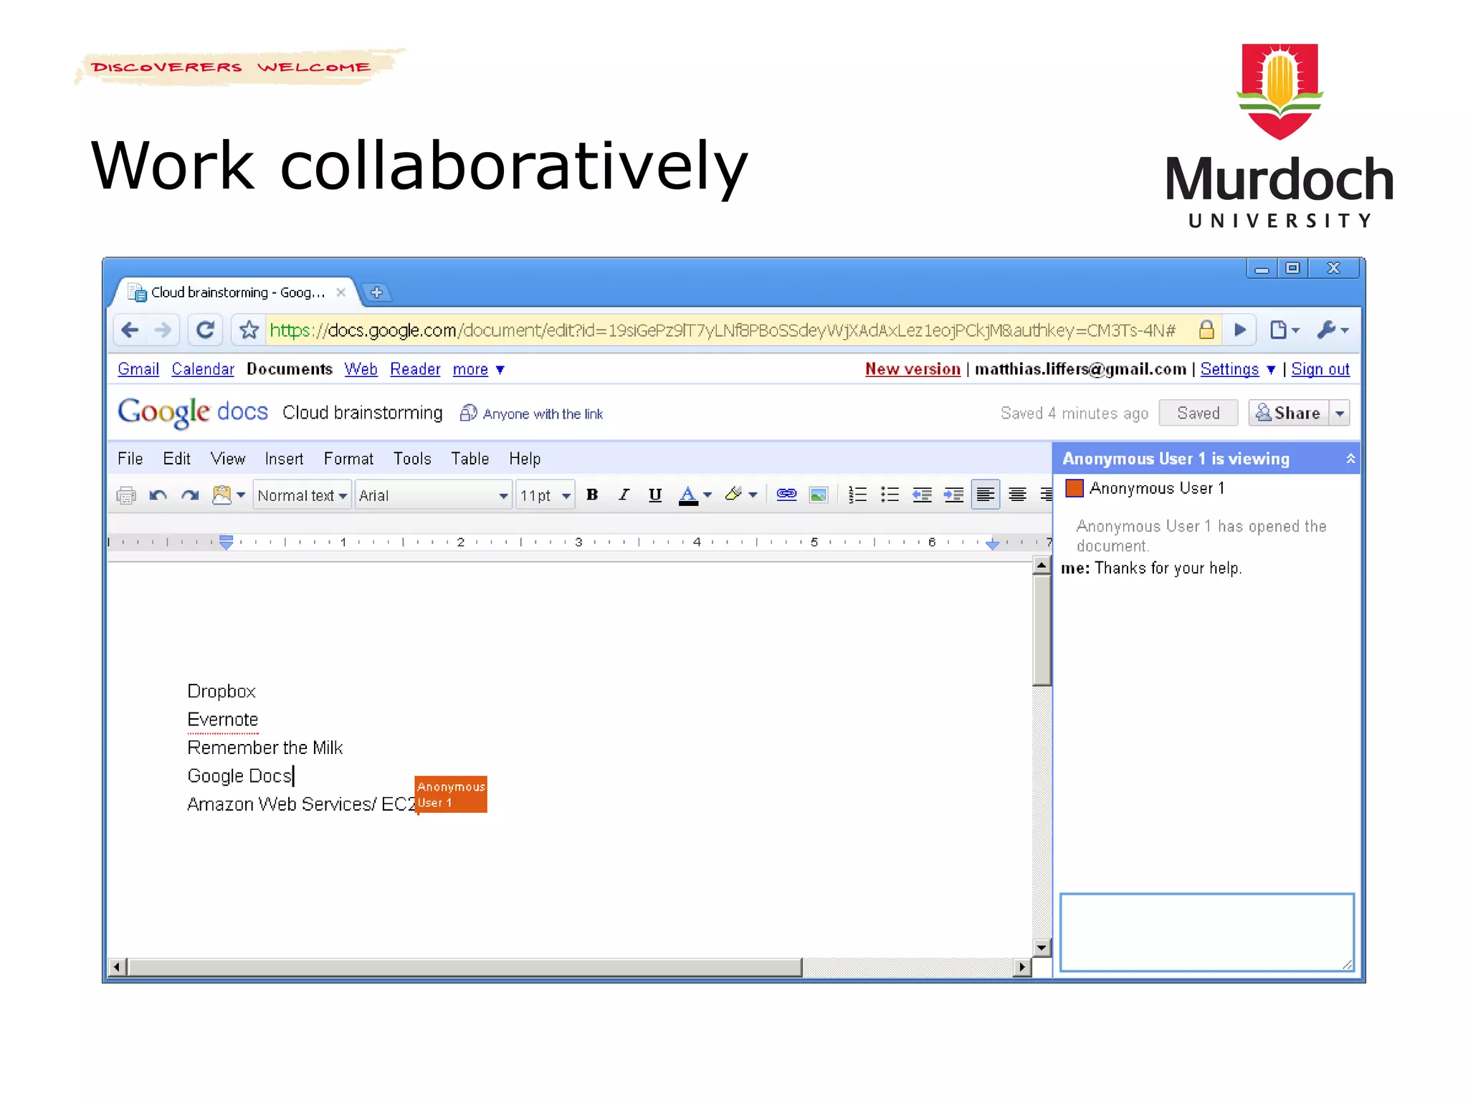This screenshot has width=1468, height=1101.
Task: Click the insert image icon
Action: coord(819,495)
